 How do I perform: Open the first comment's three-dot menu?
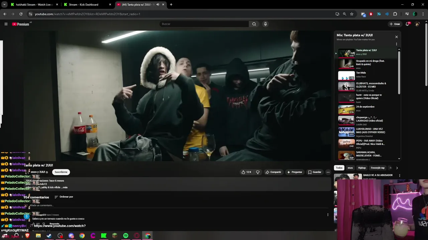coord(328,215)
